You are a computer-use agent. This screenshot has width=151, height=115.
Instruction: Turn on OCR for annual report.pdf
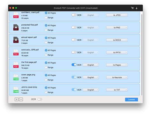pos(74,40)
